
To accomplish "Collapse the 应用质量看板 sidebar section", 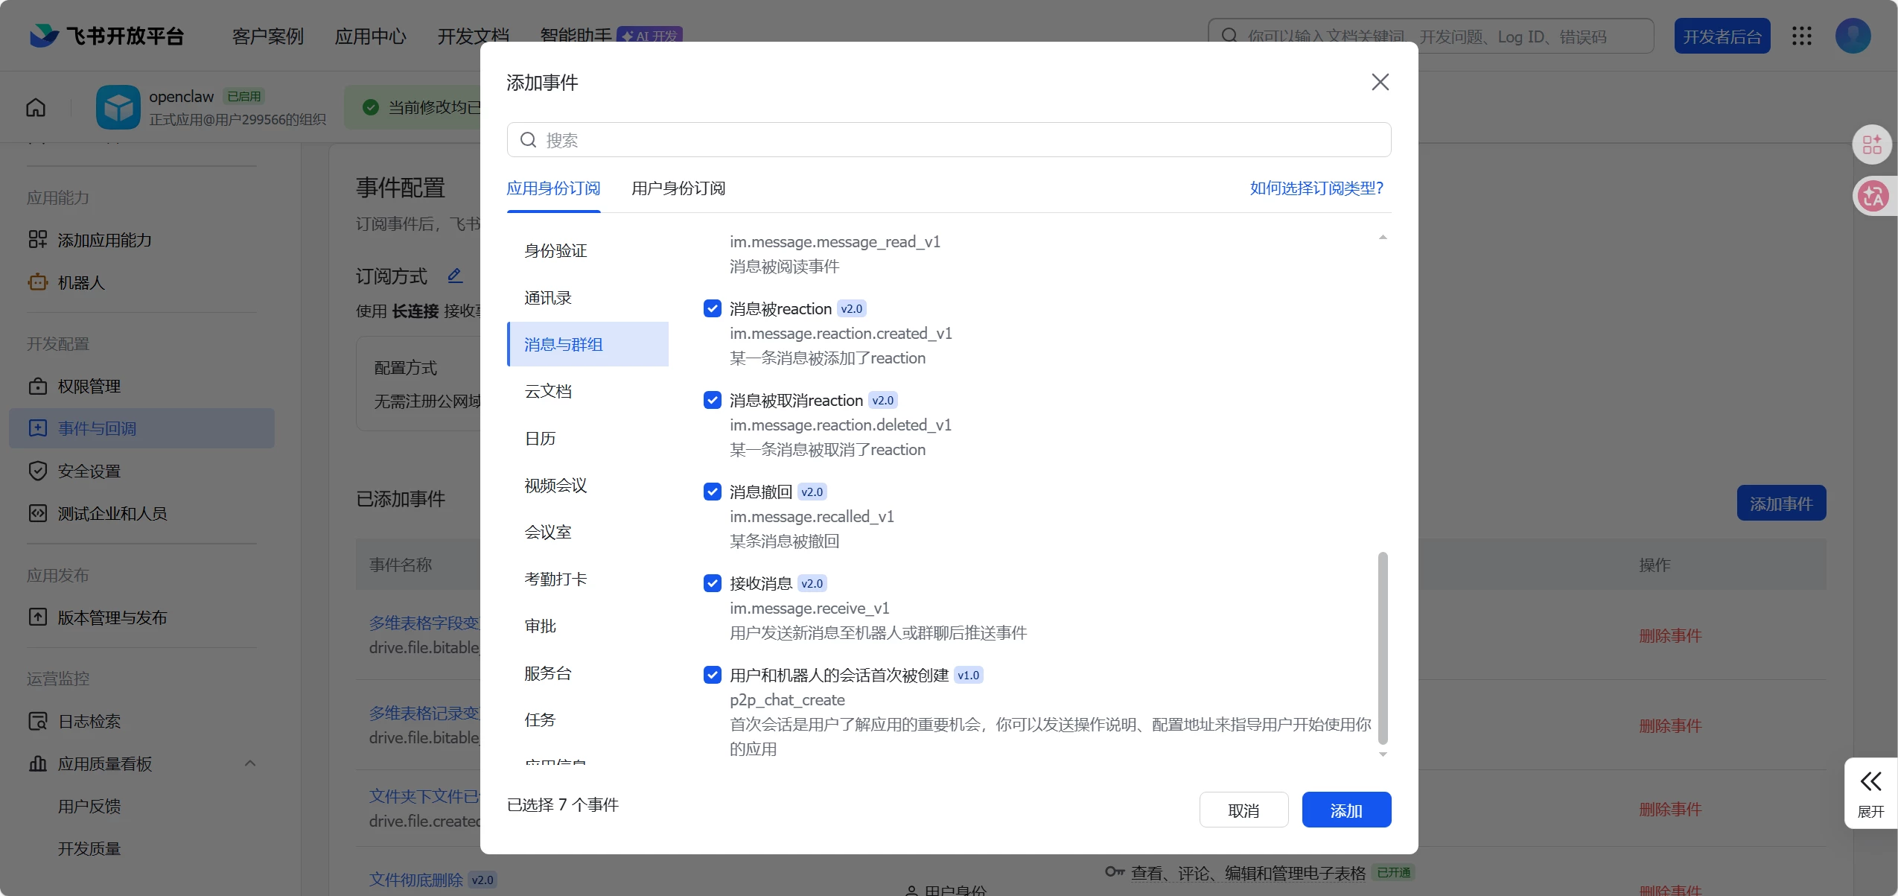I will (250, 763).
